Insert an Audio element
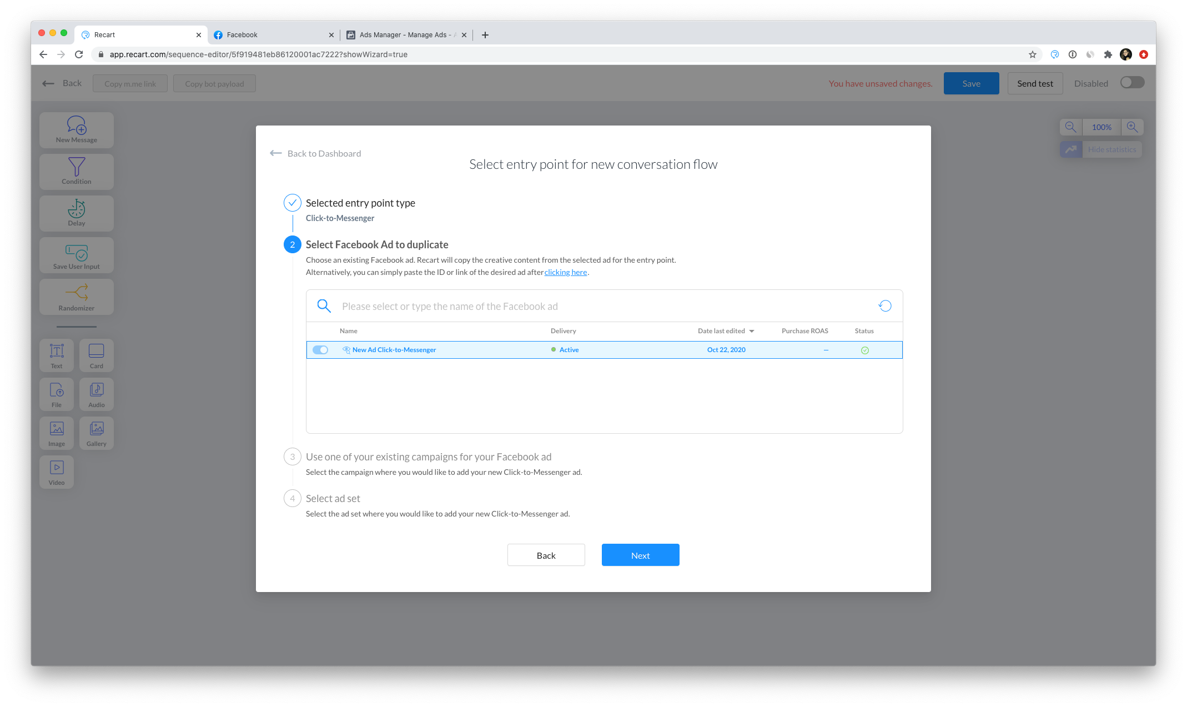This screenshot has height=707, width=1187. tap(97, 394)
